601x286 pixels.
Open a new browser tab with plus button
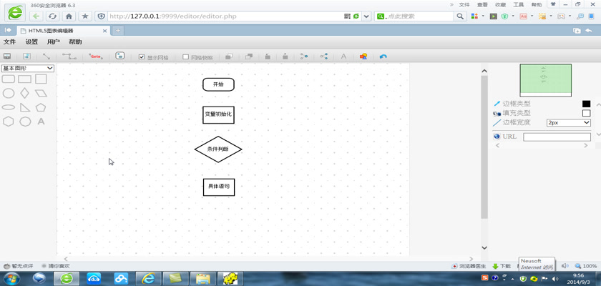coord(118,31)
